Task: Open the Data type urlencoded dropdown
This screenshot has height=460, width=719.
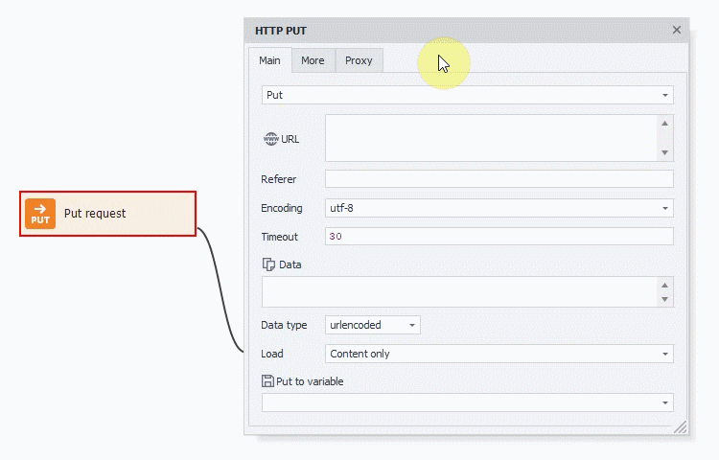Action: tap(373, 325)
